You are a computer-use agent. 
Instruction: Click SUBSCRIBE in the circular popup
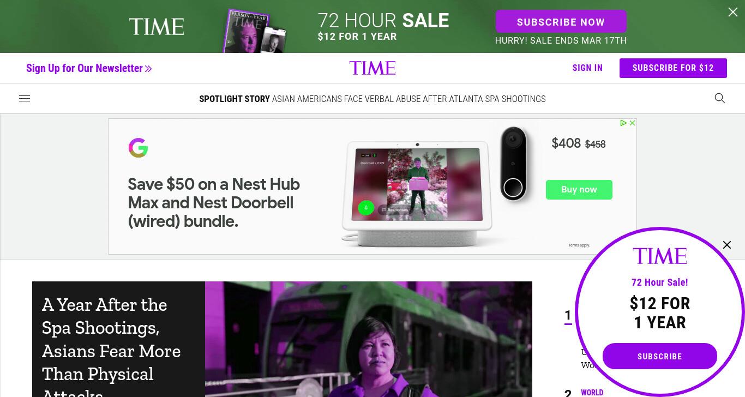660,356
